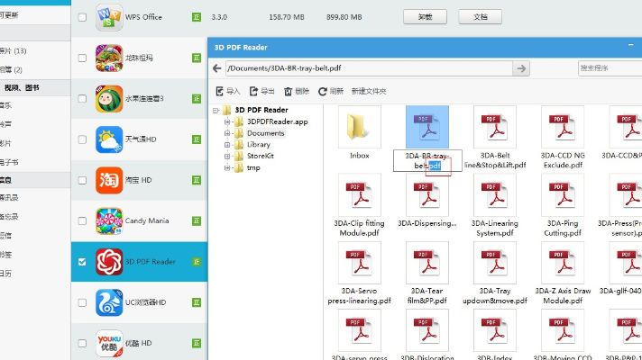642x360 pixels.
Task: Tick the WPS Office checkbox
Action: click(x=83, y=17)
